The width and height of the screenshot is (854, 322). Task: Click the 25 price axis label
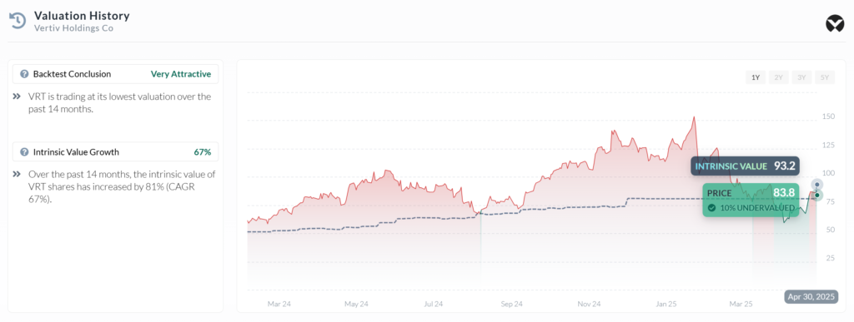[x=830, y=258]
